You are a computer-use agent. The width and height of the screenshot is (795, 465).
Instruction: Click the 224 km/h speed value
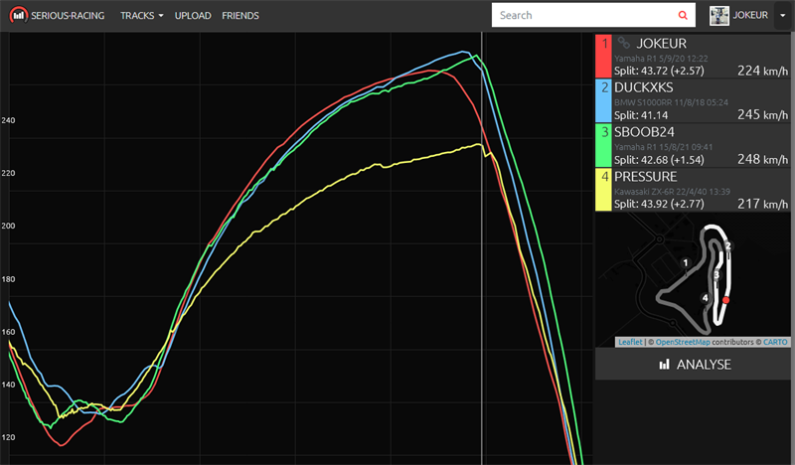click(762, 71)
